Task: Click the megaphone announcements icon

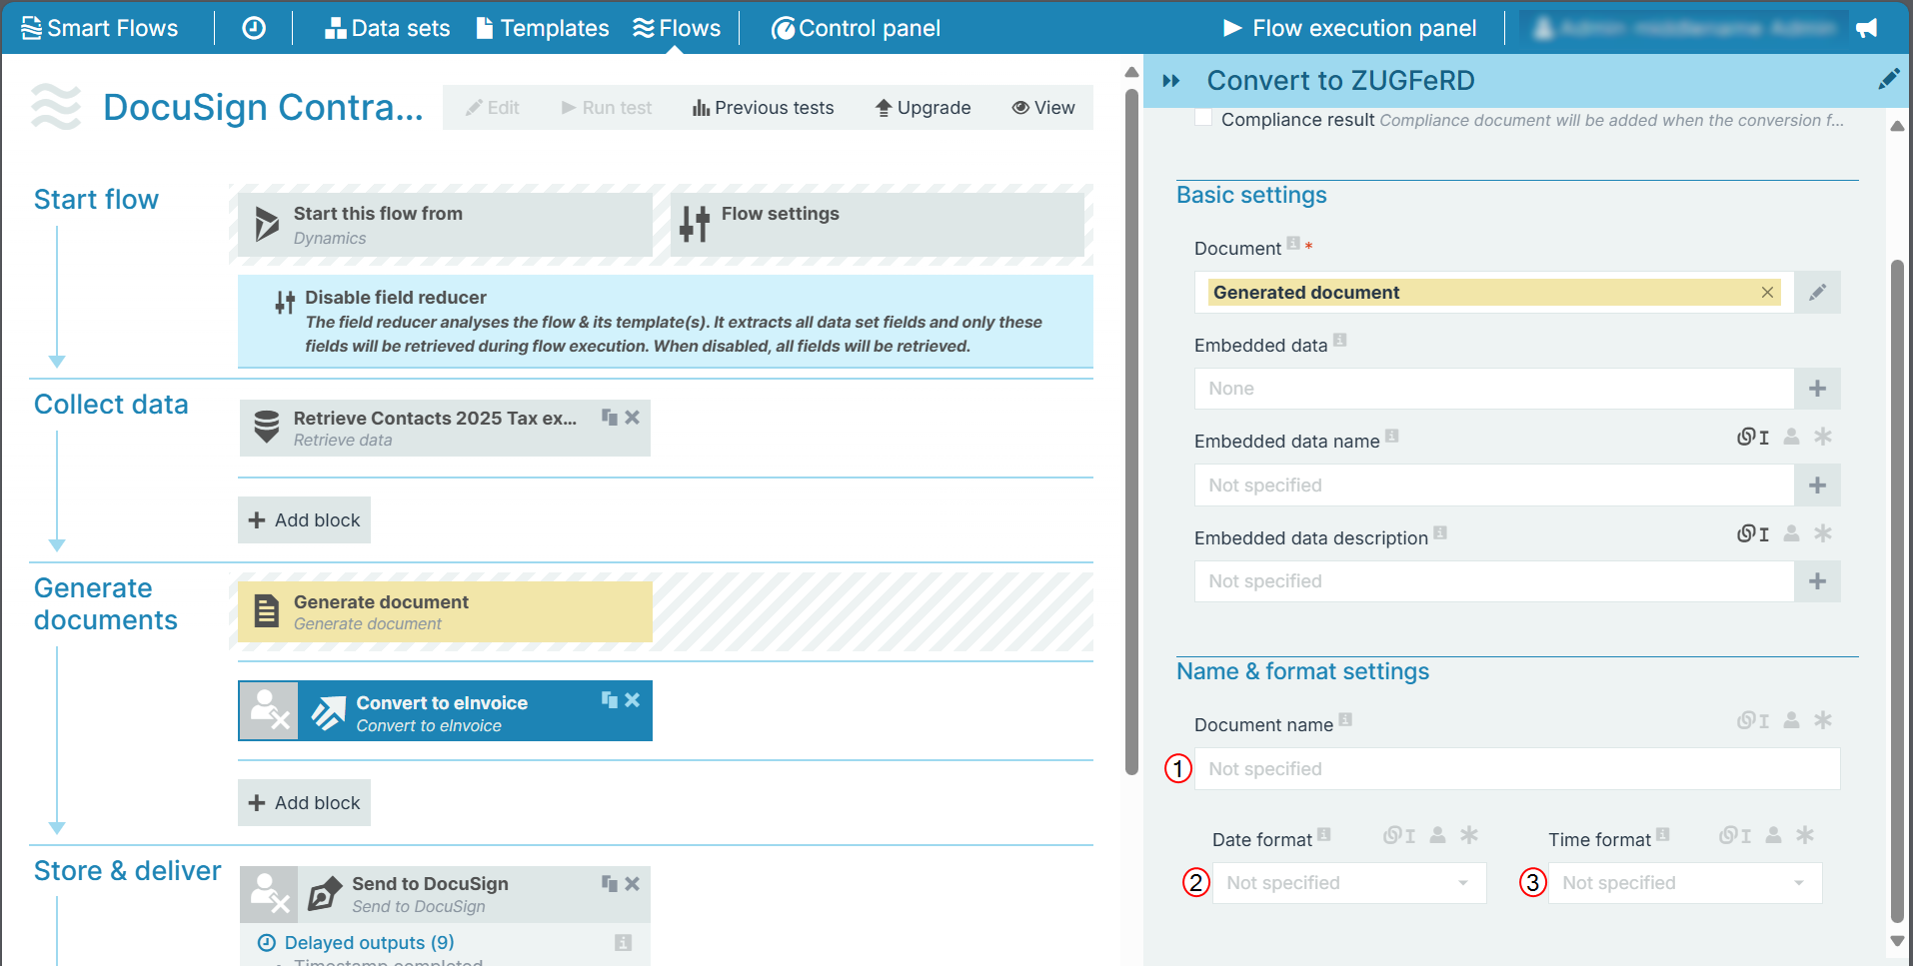Action: [x=1866, y=28]
